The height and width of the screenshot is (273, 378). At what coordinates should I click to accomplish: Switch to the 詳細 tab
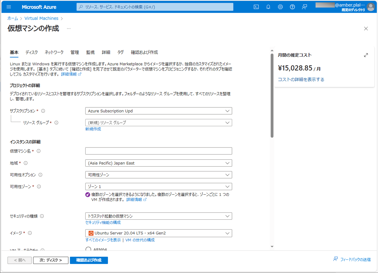click(x=106, y=52)
